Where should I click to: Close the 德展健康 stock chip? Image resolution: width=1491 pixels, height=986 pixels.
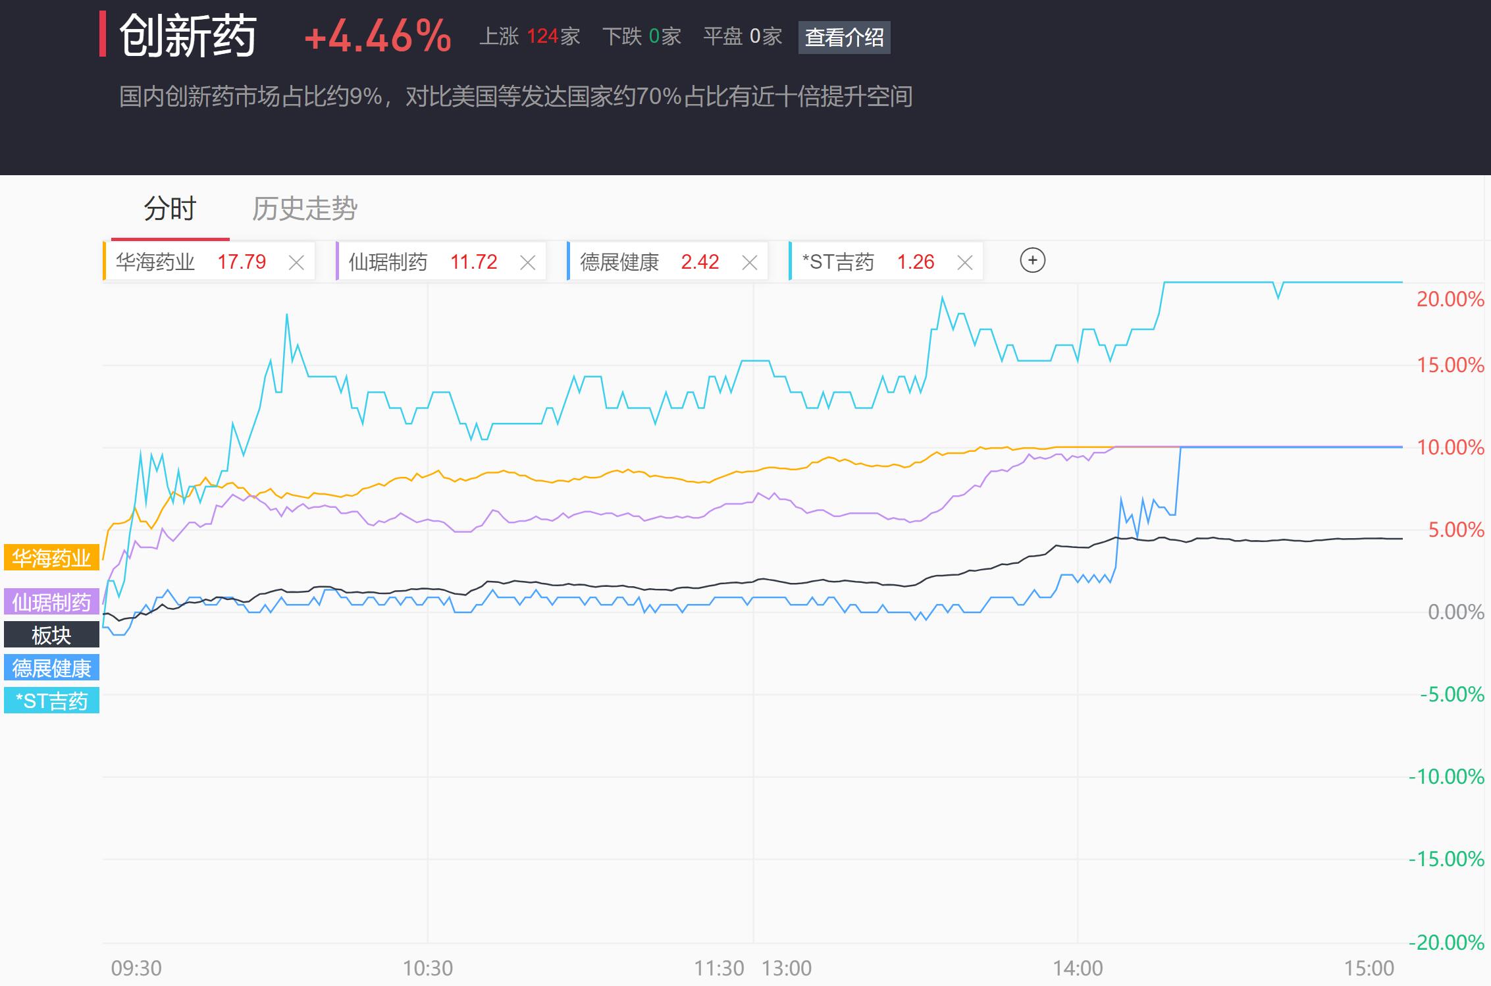tap(749, 263)
